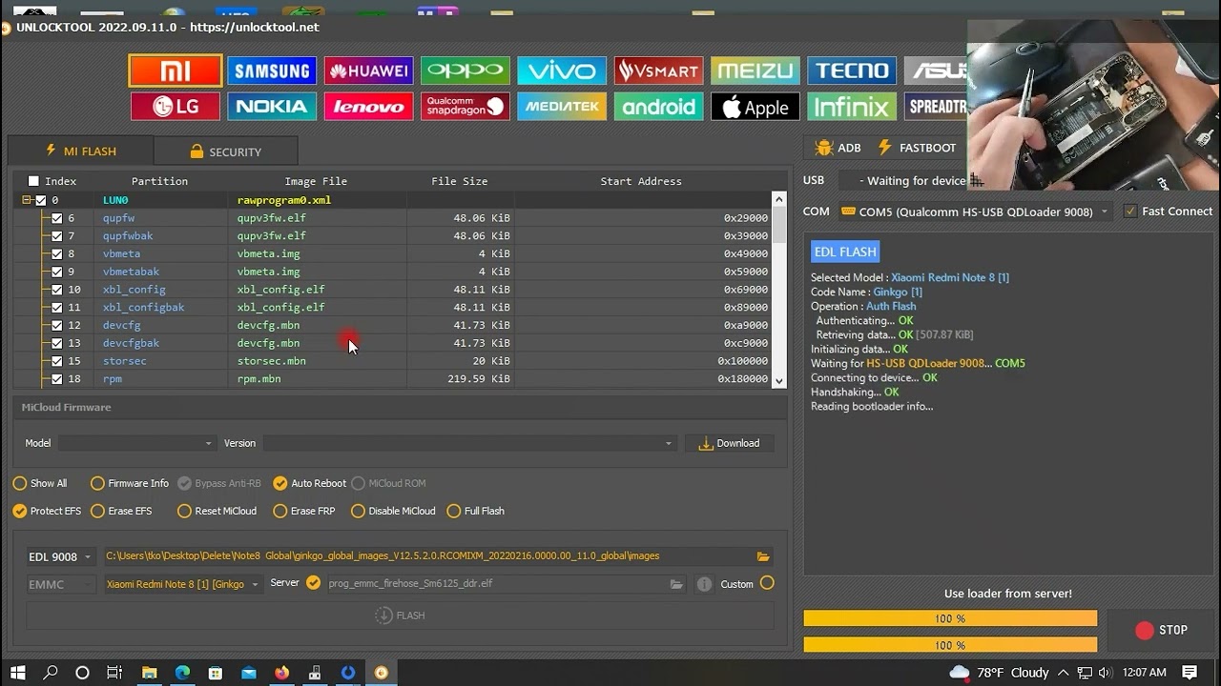Open the firmware Version dropdown

[x=469, y=443]
